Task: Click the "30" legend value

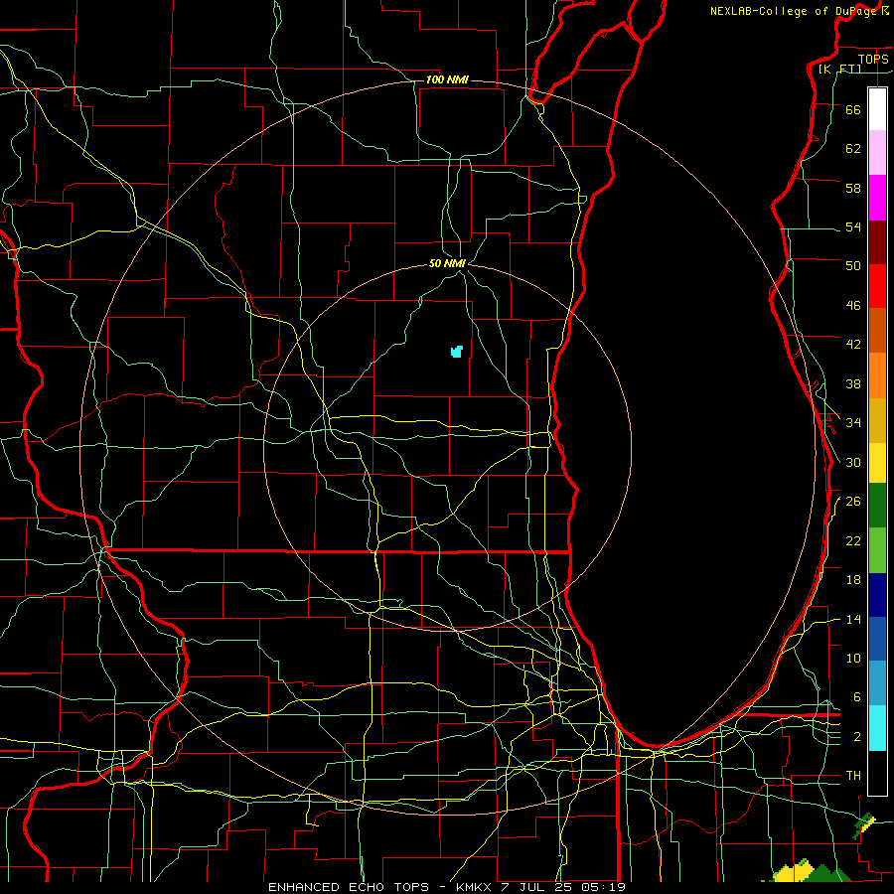Action: (853, 462)
